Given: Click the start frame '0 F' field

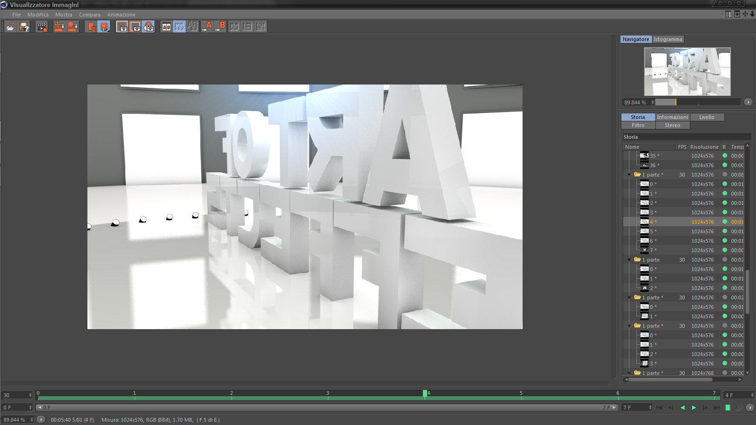Looking at the screenshot, I should 17,408.
